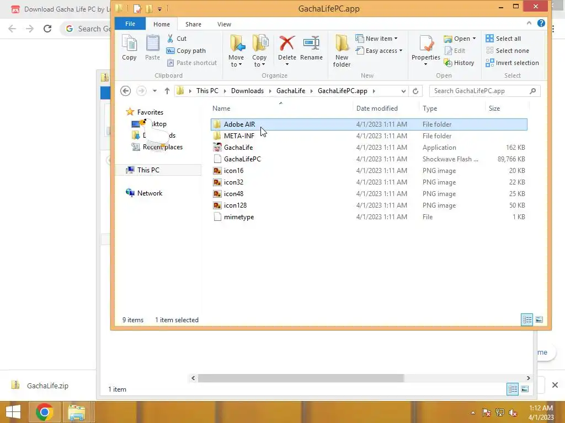The width and height of the screenshot is (565, 423).
Task: Select This PC in navigation pane
Action: click(x=159, y=170)
